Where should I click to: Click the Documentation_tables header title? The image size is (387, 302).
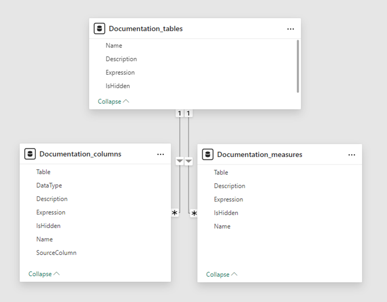146,29
